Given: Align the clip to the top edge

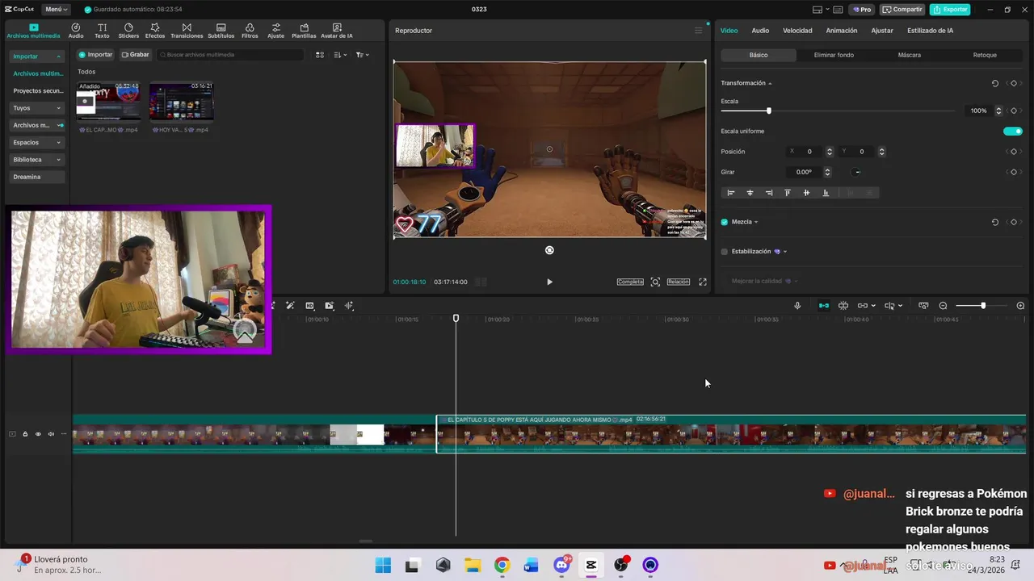Looking at the screenshot, I should coord(788,193).
